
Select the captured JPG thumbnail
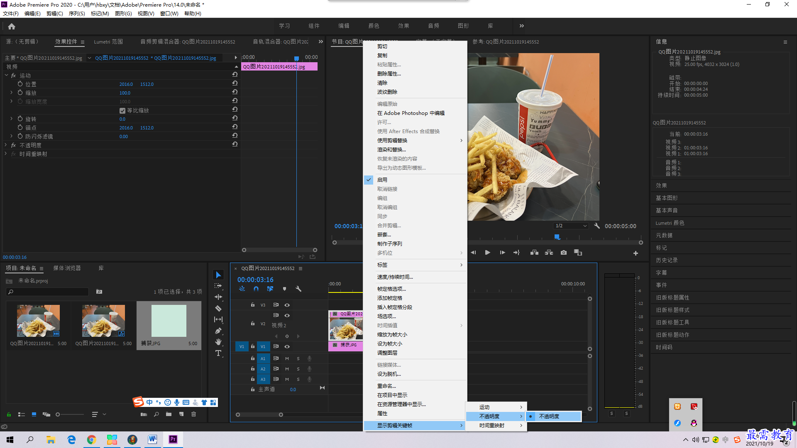pyautogui.click(x=169, y=321)
